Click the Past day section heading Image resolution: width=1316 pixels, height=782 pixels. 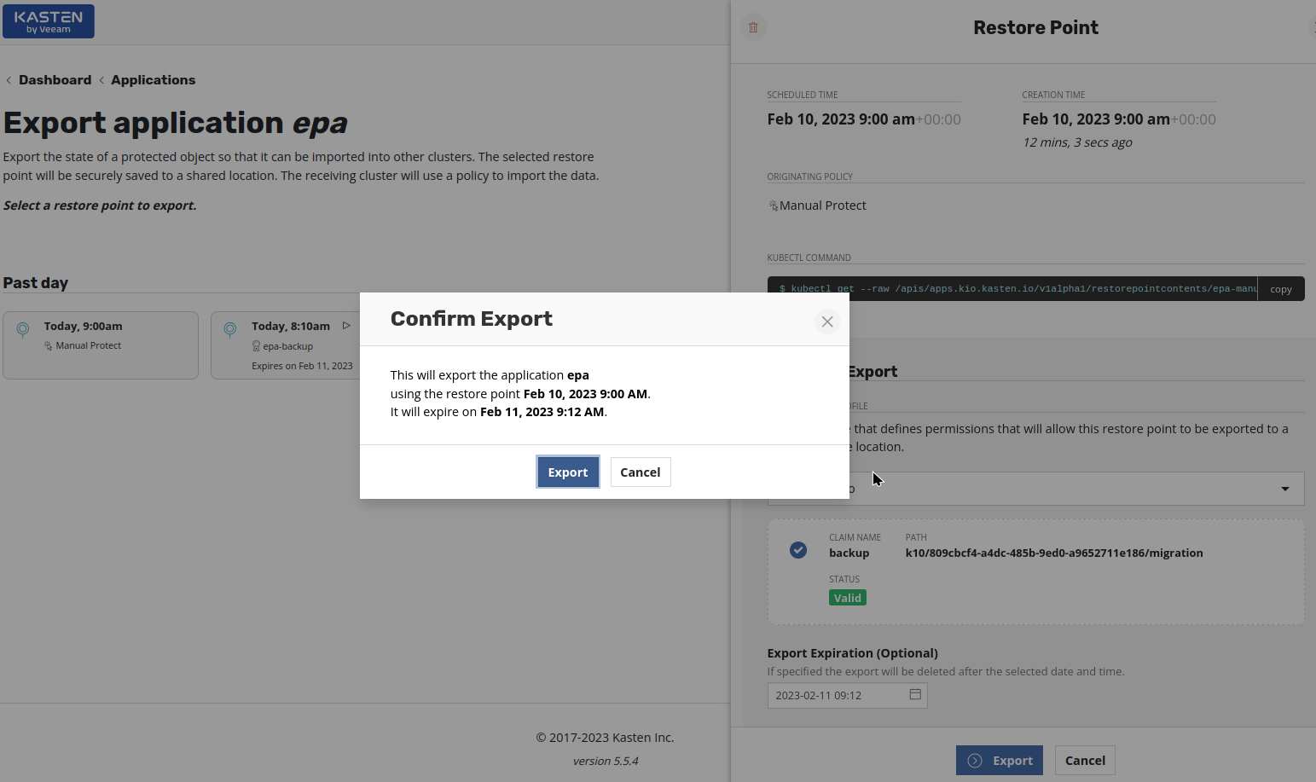[x=36, y=283]
